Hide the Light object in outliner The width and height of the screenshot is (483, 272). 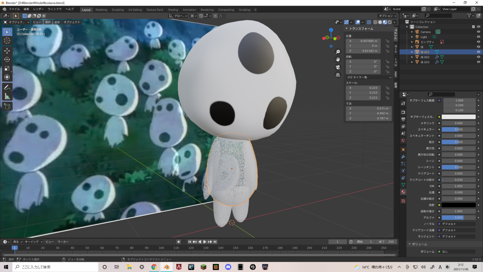[x=479, y=37]
